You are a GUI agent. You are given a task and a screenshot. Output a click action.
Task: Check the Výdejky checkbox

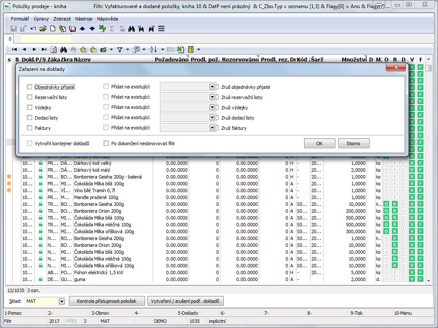pyautogui.click(x=30, y=107)
